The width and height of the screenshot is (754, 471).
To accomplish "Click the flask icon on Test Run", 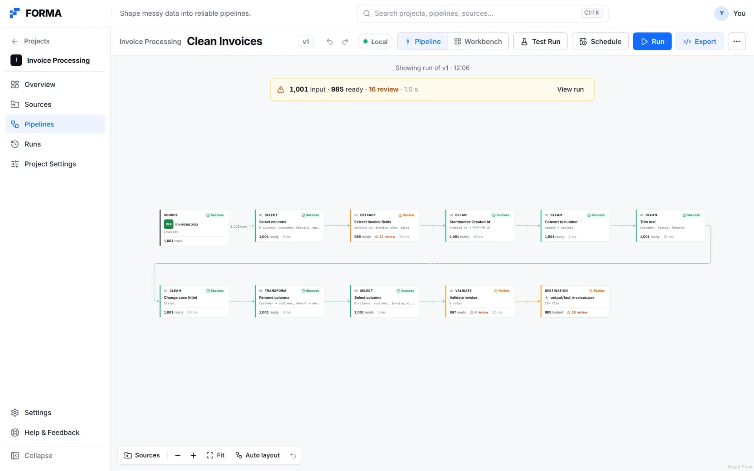I will coord(524,42).
